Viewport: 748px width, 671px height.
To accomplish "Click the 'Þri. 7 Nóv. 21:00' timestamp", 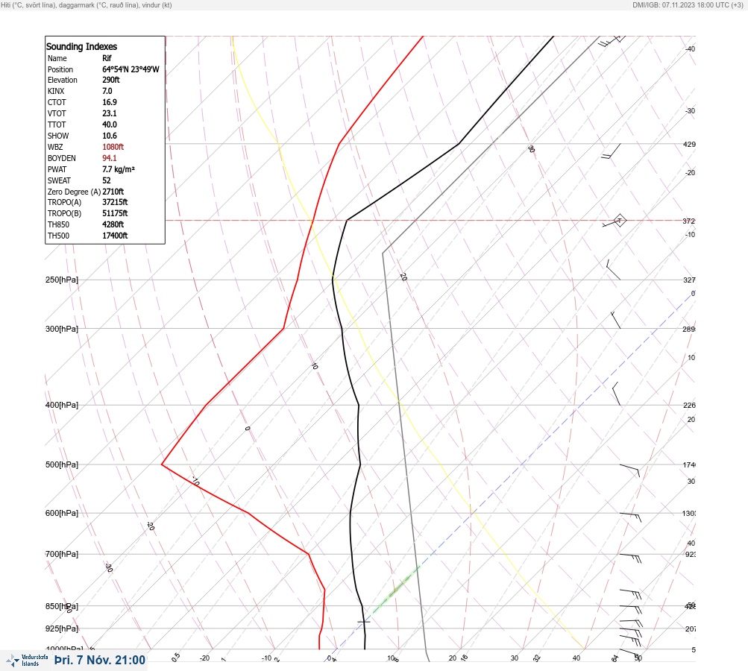I will click(x=100, y=660).
